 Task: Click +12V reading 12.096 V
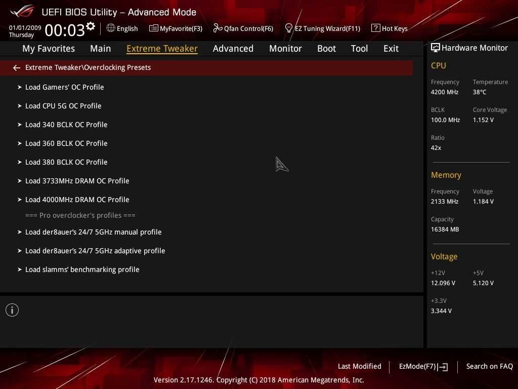point(443,283)
